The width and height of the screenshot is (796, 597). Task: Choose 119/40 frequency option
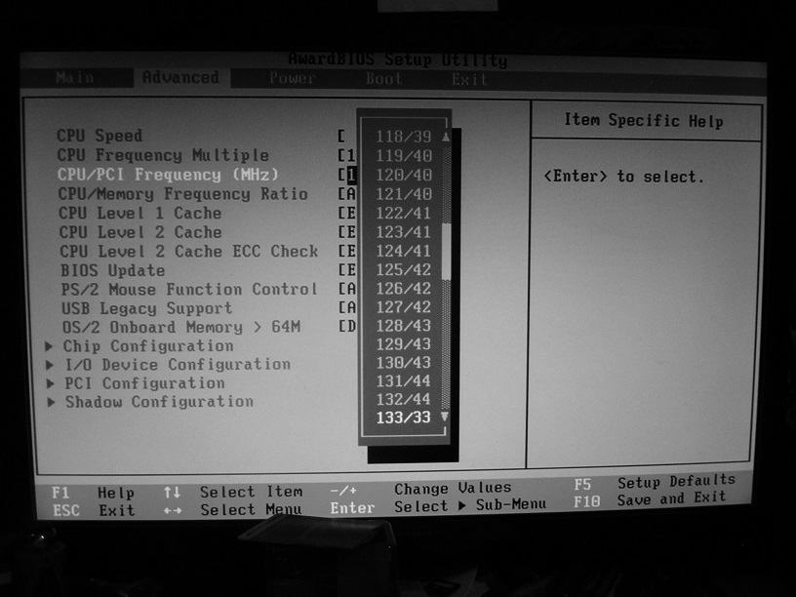pos(404,155)
